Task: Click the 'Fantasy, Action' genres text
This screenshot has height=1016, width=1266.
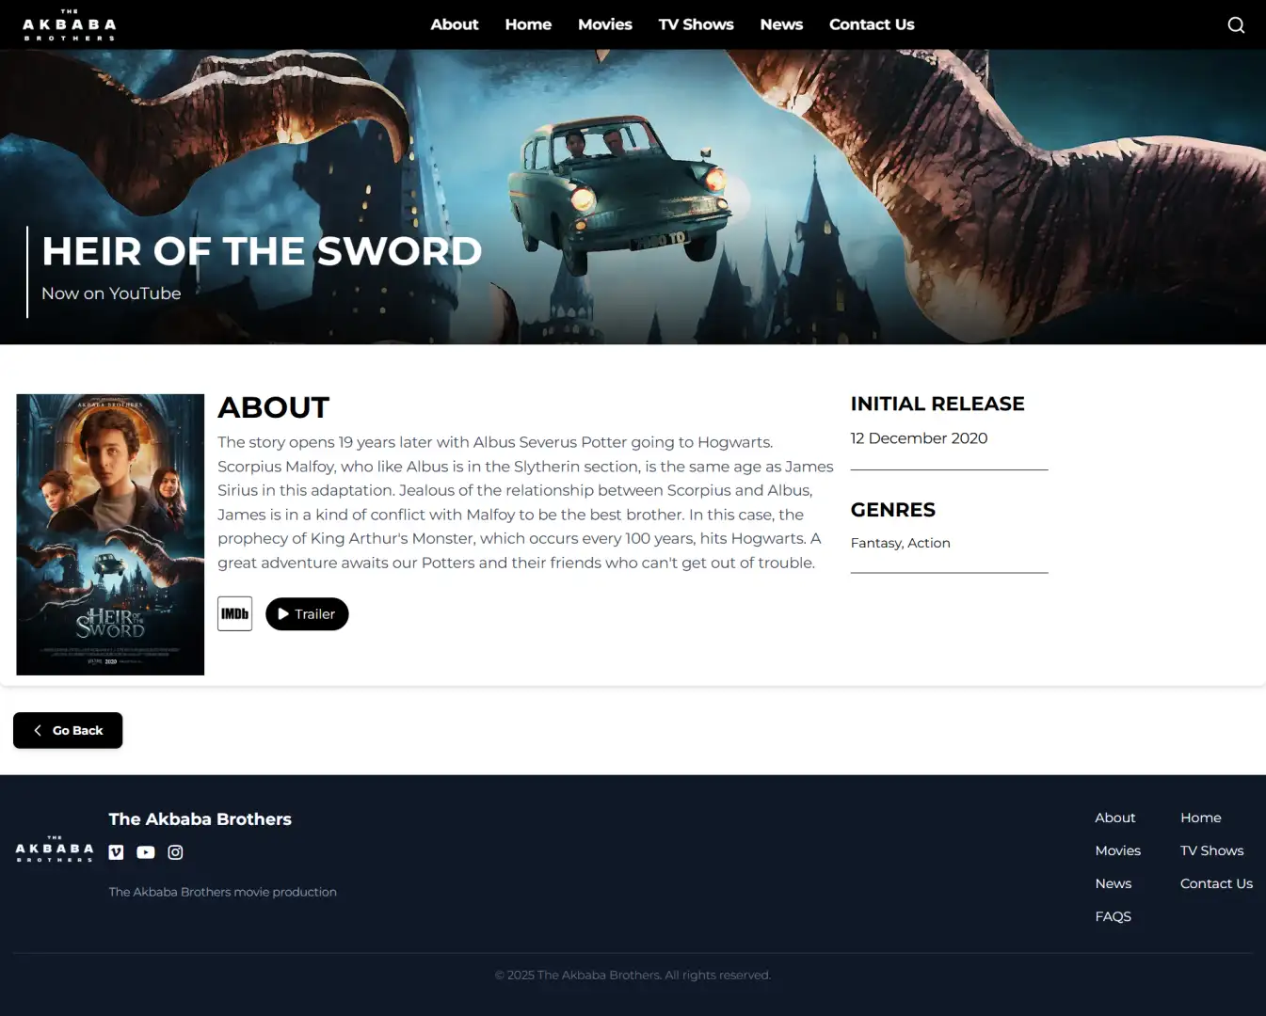Action: [901, 543]
